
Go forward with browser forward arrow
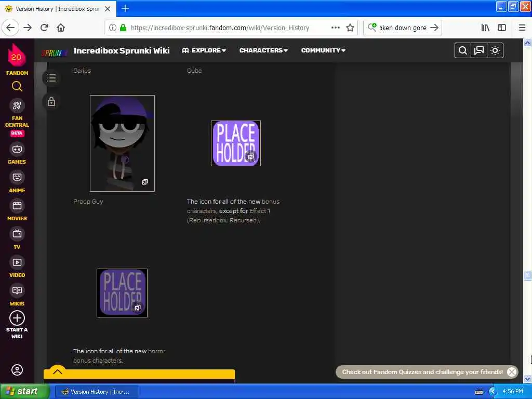[28, 28]
